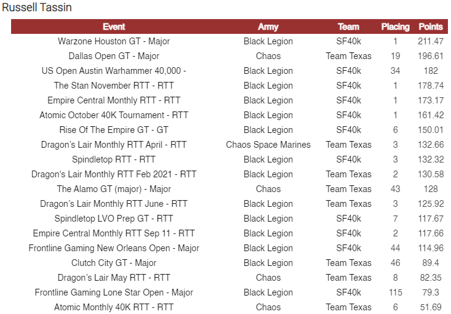
Task: Select US Open Austin Warhammer 40,000 event
Action: pyautogui.click(x=114, y=71)
